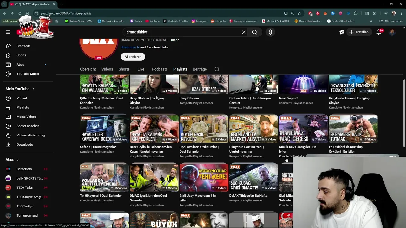Open Meine Videos in the sidebar
406x228 pixels.
(x=27, y=117)
